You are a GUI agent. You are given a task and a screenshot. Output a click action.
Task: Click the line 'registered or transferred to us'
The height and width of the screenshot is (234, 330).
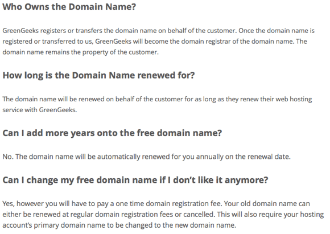pos(155,42)
